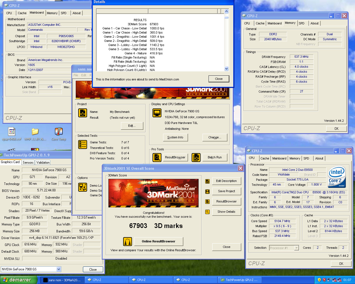Viewport: 355px width, 284px height.
Task: Click the Edit Description icon
Action: coord(207,181)
